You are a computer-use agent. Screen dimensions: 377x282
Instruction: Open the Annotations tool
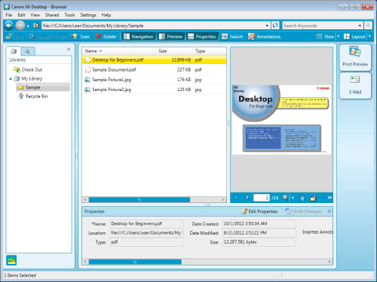point(264,37)
